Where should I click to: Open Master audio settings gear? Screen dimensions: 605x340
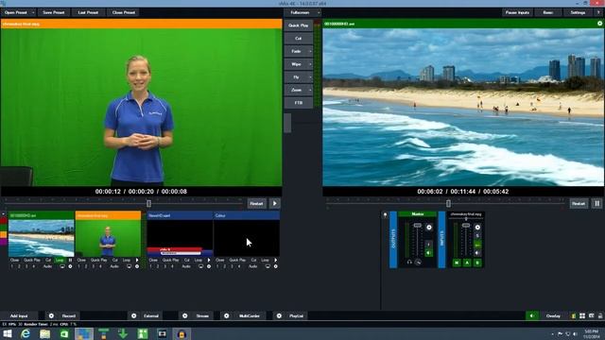429,228
